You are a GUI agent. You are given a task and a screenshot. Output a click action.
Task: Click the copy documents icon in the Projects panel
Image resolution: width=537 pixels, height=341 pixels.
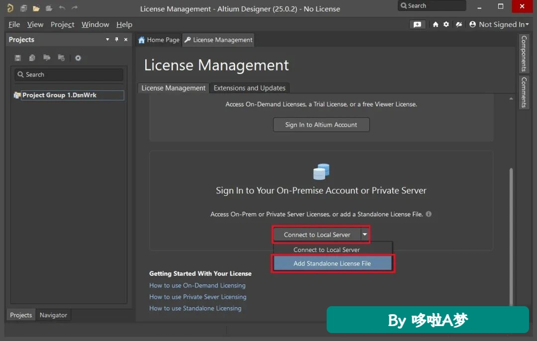[x=32, y=58]
